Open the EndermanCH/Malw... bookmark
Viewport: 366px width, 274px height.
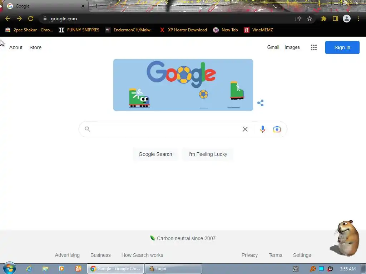pyautogui.click(x=129, y=30)
